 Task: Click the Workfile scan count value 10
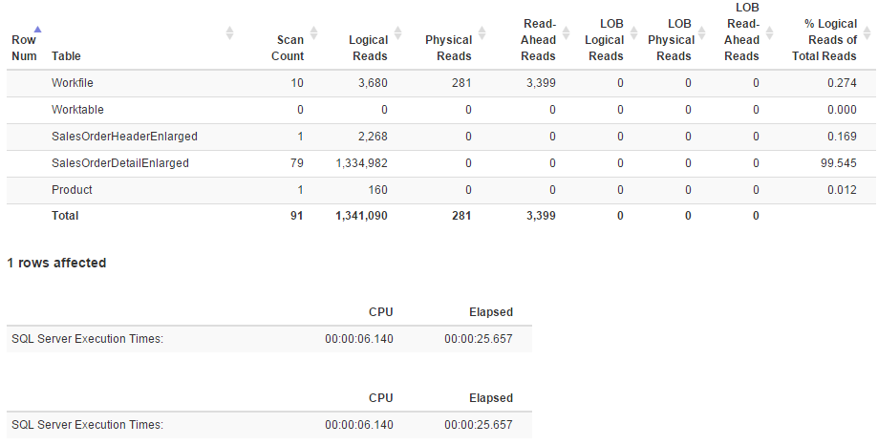tap(297, 83)
